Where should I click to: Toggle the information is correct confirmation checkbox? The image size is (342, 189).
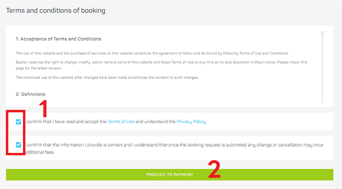click(19, 145)
